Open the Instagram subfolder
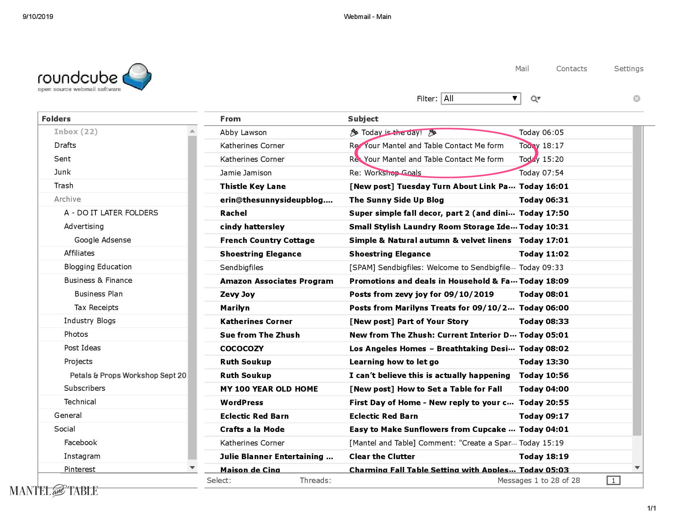Screen dimensions: 679x525 [x=82, y=456]
